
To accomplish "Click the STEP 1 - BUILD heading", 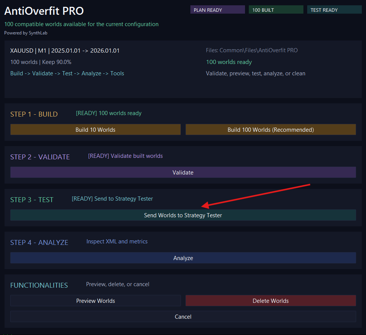I will (x=34, y=114).
